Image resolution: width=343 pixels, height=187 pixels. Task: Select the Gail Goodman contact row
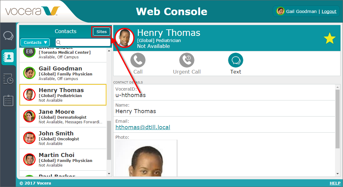[63, 73]
